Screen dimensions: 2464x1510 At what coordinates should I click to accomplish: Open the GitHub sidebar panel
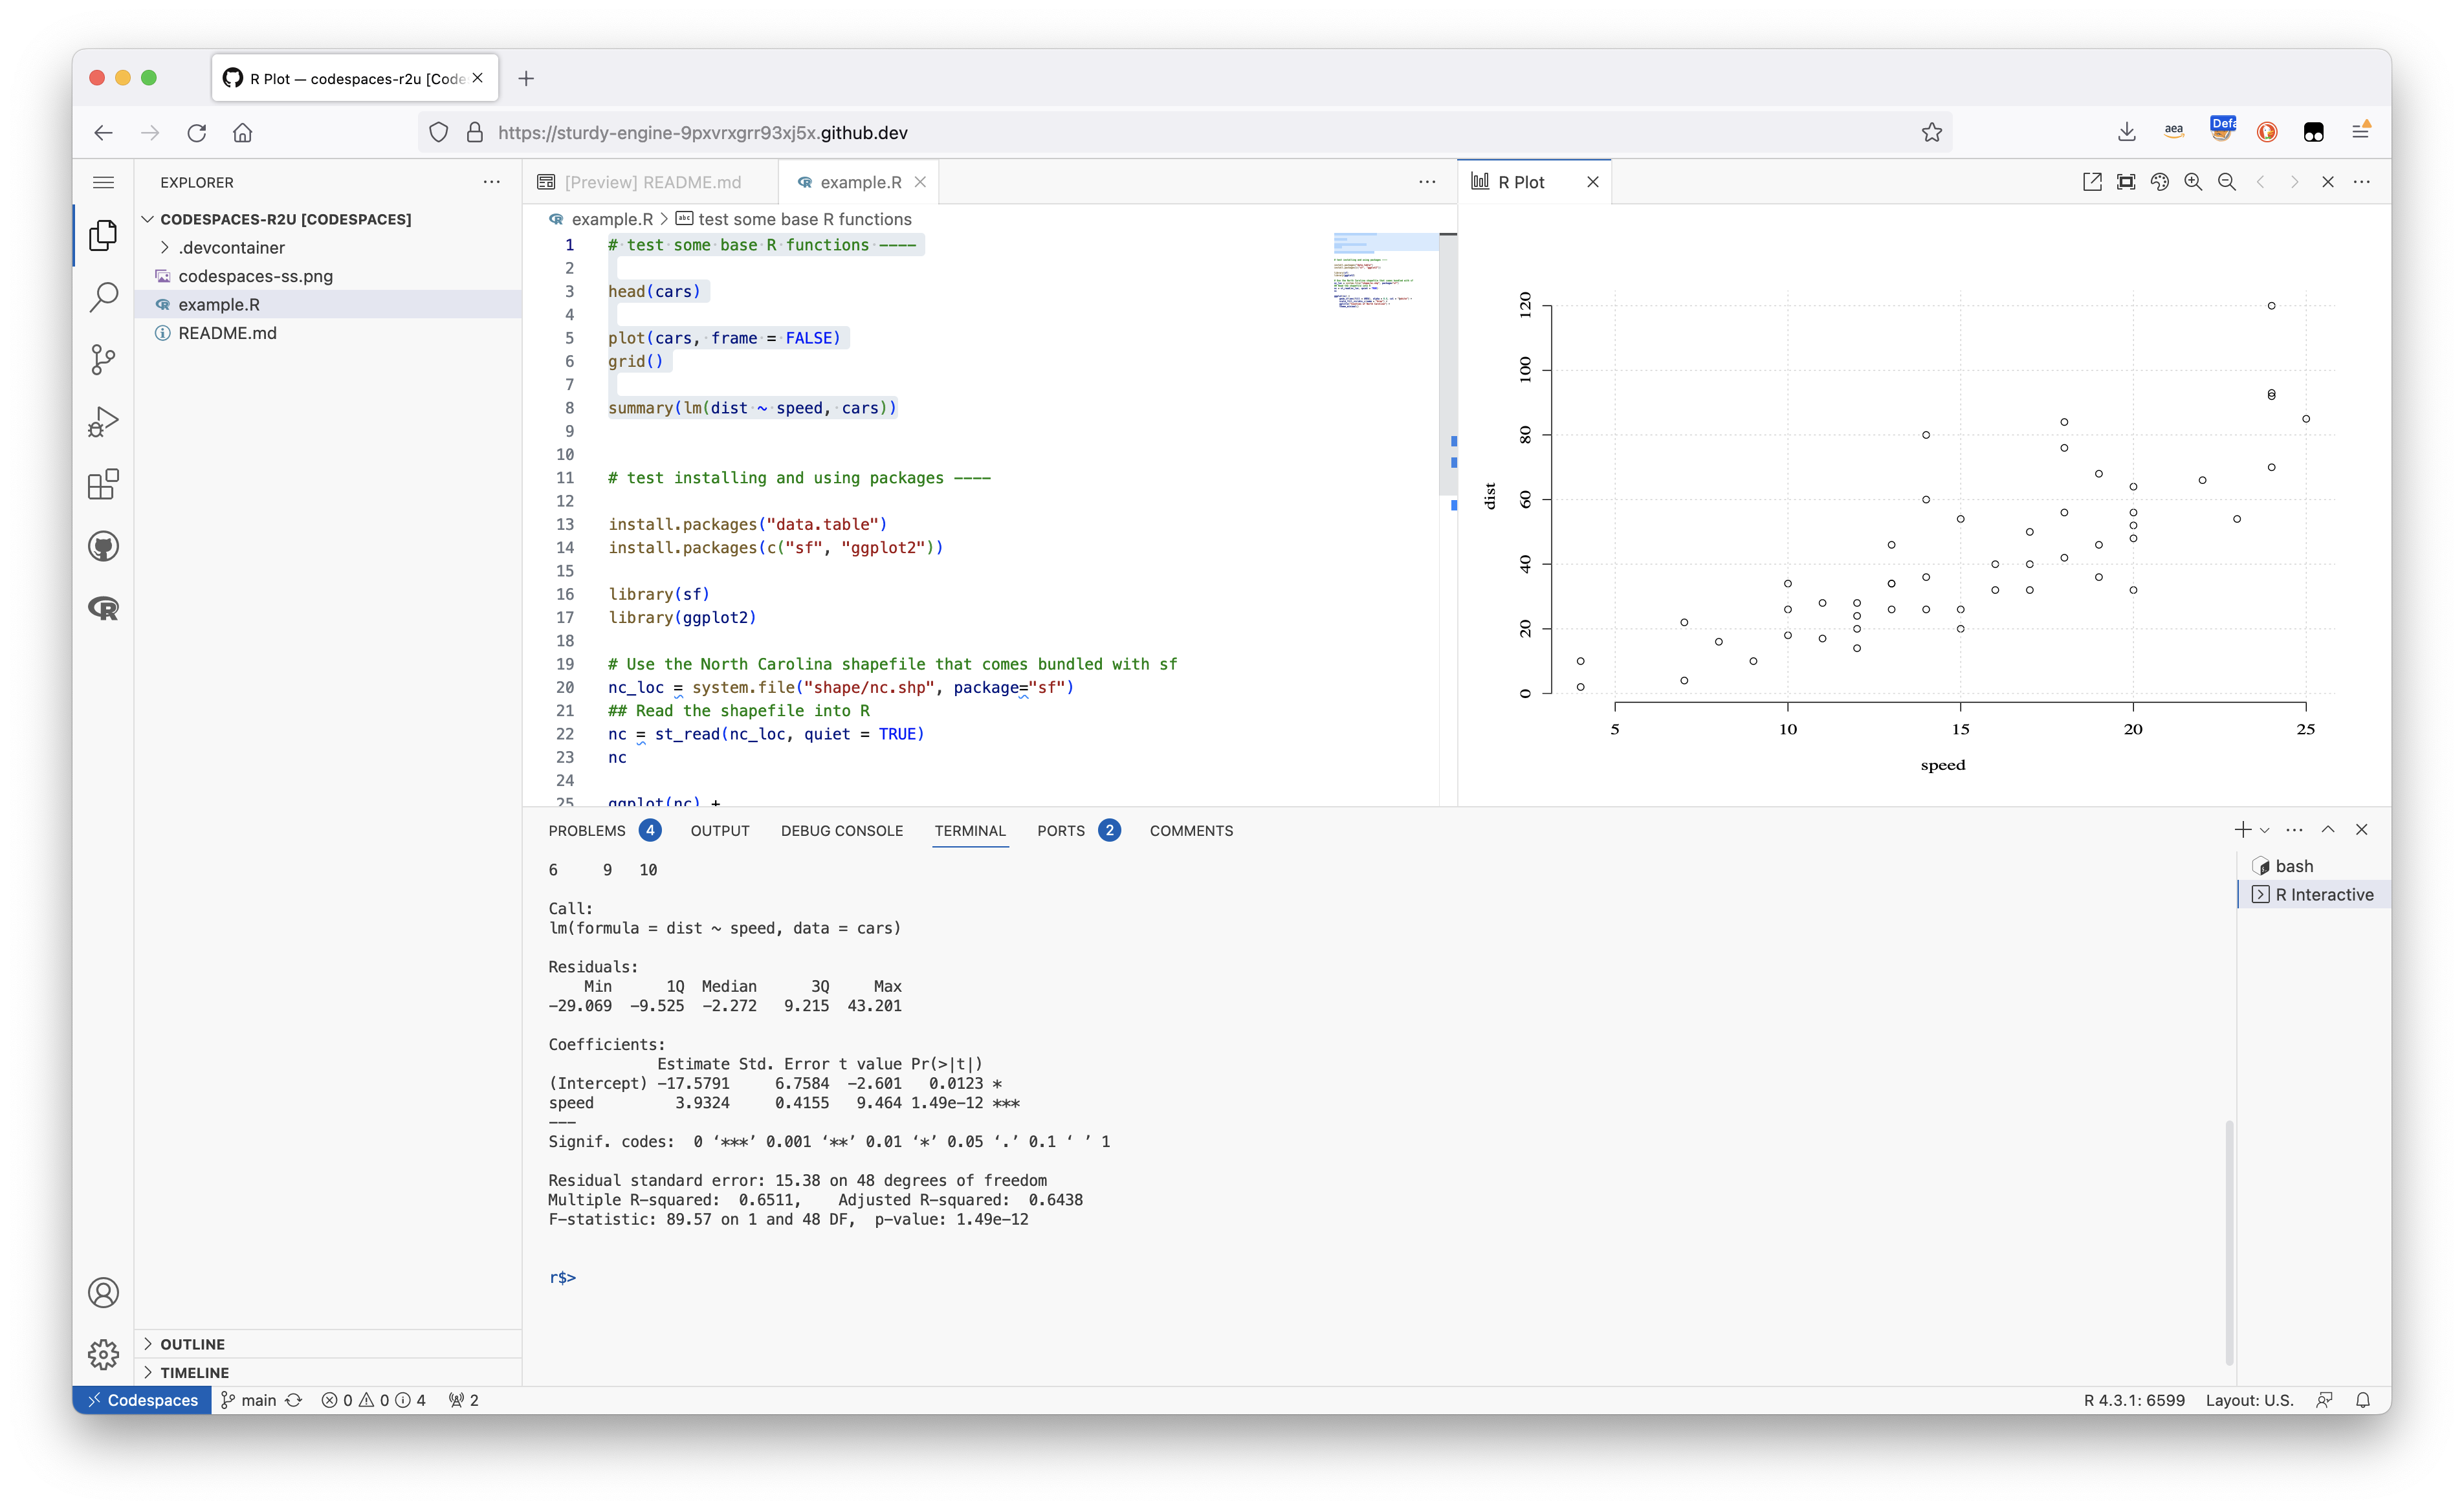pos(103,546)
